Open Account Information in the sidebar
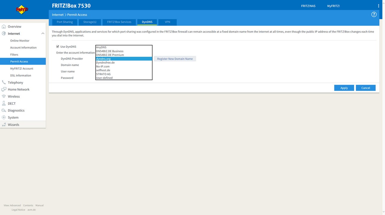Image resolution: width=385 pixels, height=215 pixels. (23, 47)
